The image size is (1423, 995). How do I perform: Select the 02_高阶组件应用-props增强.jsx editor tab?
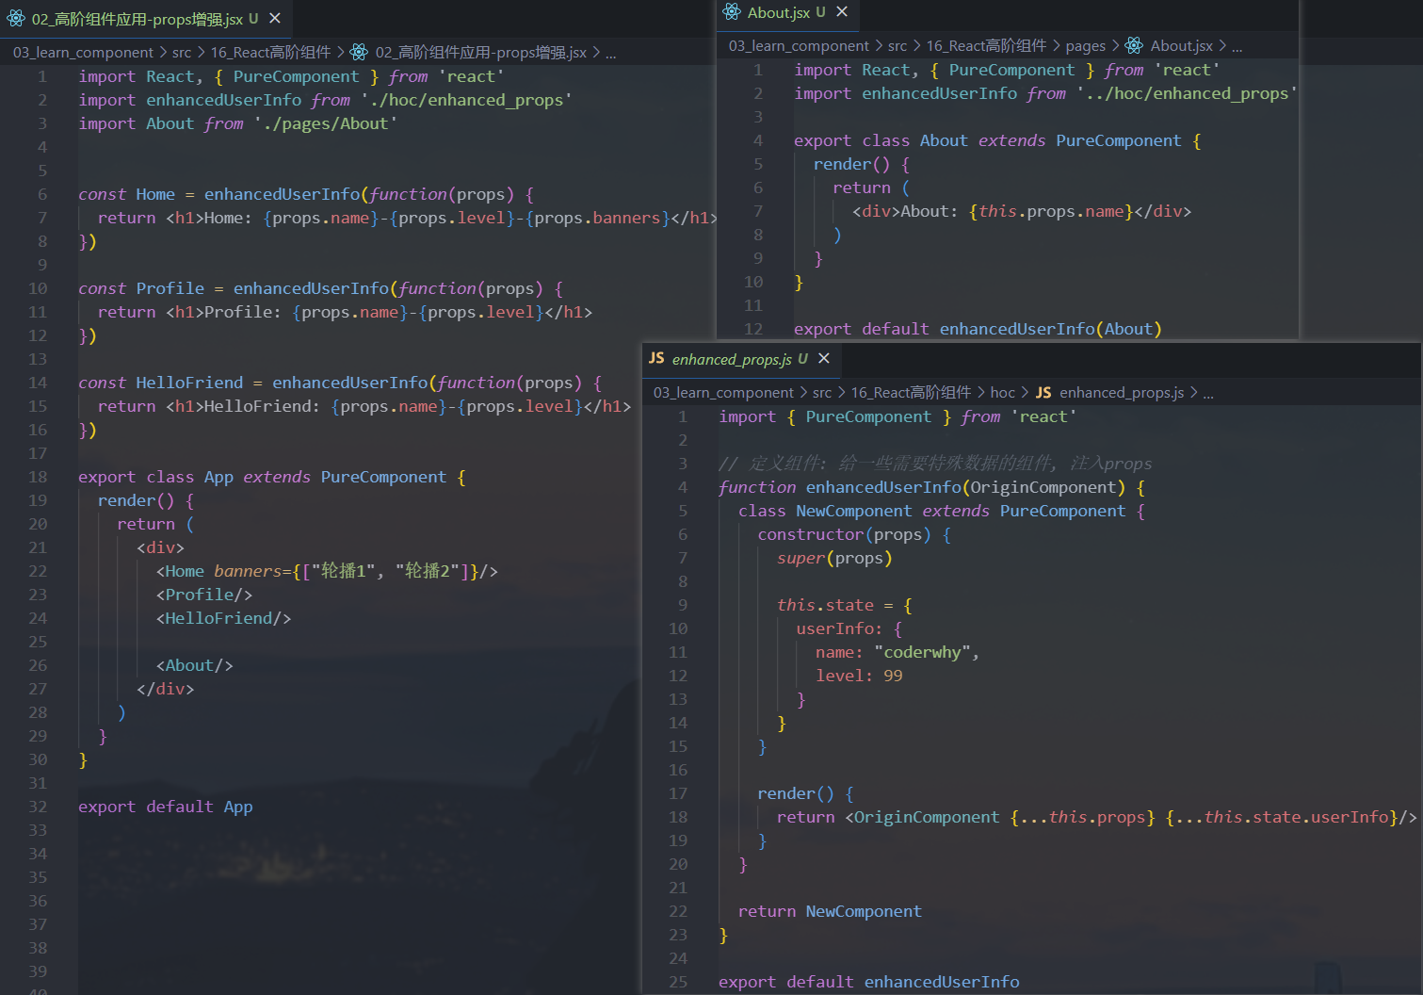pos(145,18)
